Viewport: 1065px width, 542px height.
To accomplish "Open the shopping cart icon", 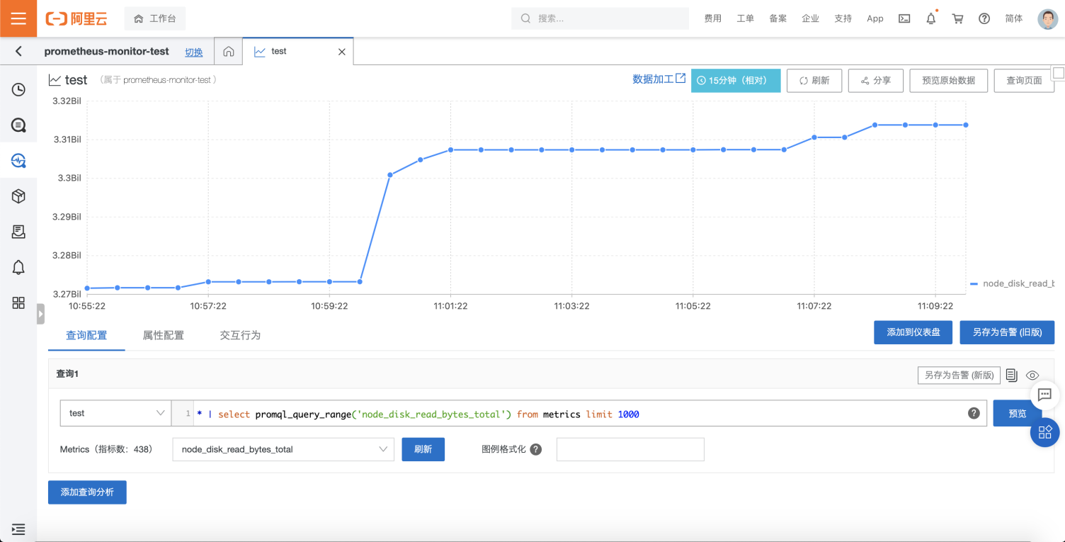I will (957, 19).
